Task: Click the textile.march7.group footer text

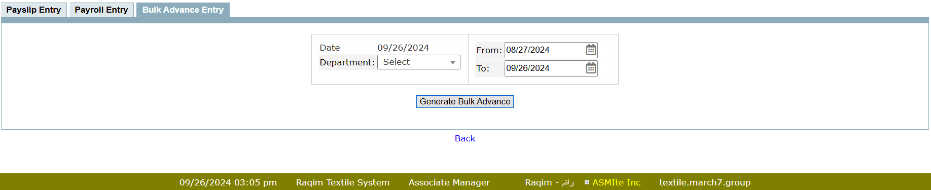Action: click(705, 182)
